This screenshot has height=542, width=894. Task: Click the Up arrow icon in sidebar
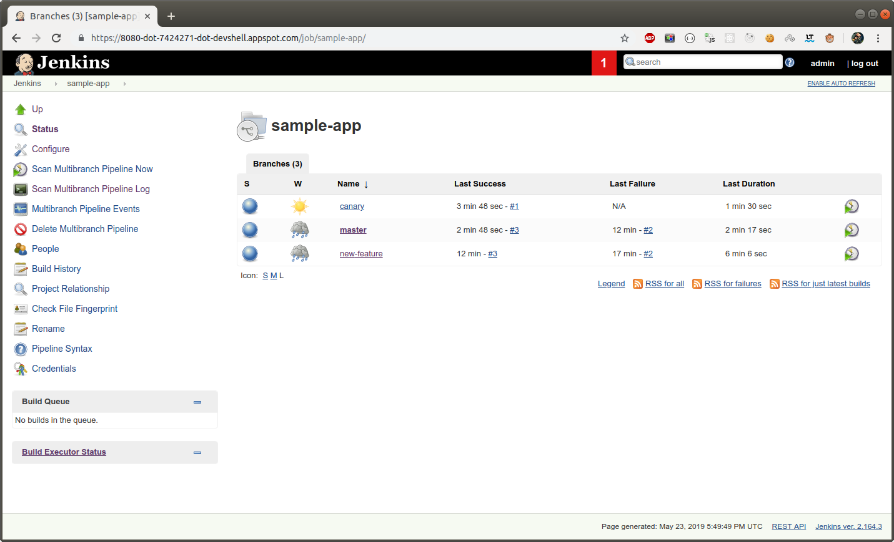(21, 109)
